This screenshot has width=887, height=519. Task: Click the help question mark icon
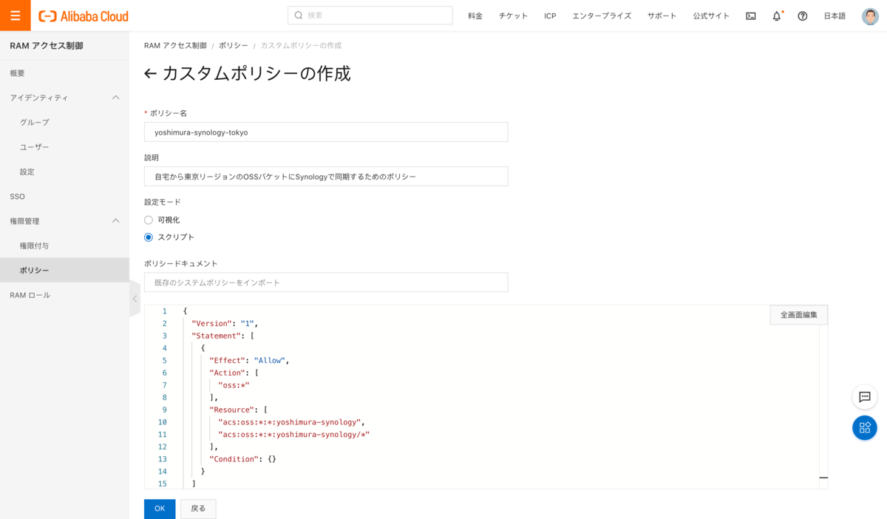tap(803, 16)
